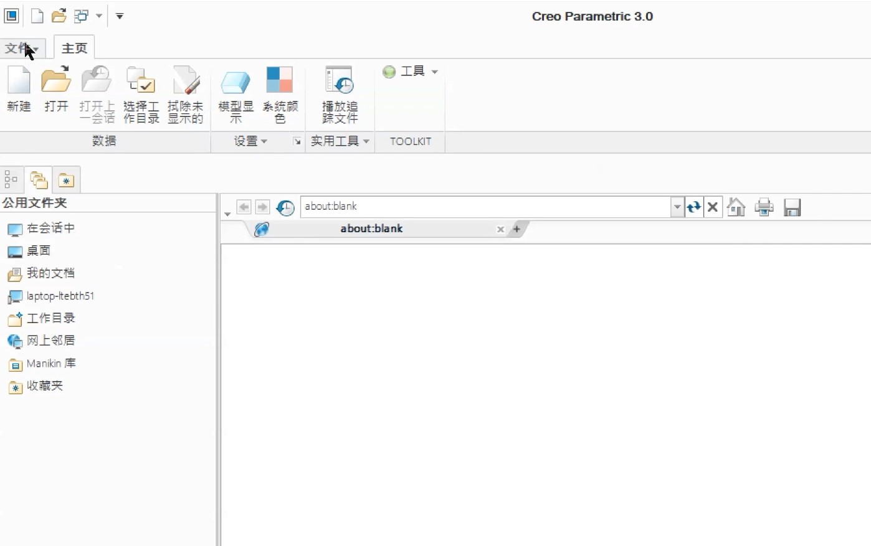The height and width of the screenshot is (546, 871).
Task: Click the browser Refresh icon
Action: pos(693,207)
